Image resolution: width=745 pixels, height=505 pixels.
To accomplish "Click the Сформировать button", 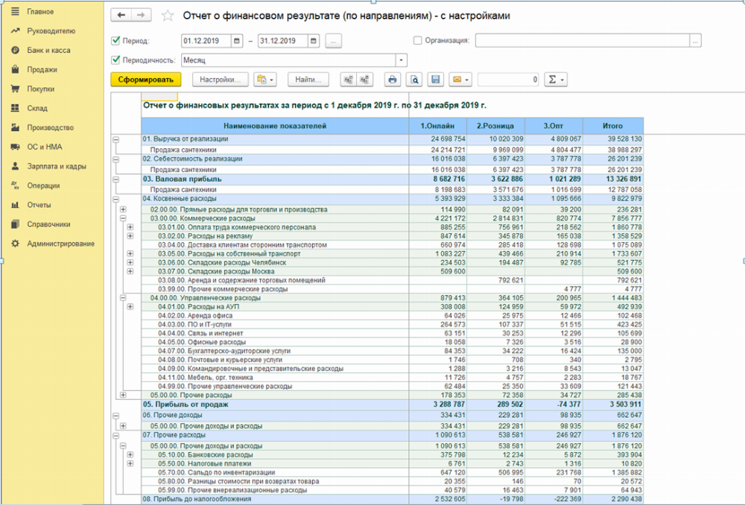I will coord(145,79).
